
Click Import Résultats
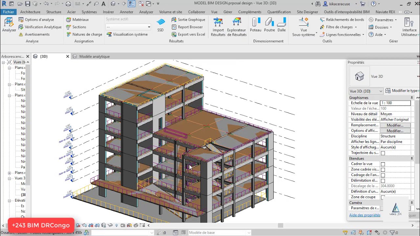click(x=218, y=27)
